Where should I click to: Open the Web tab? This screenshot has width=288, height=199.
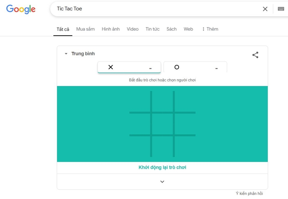(188, 29)
